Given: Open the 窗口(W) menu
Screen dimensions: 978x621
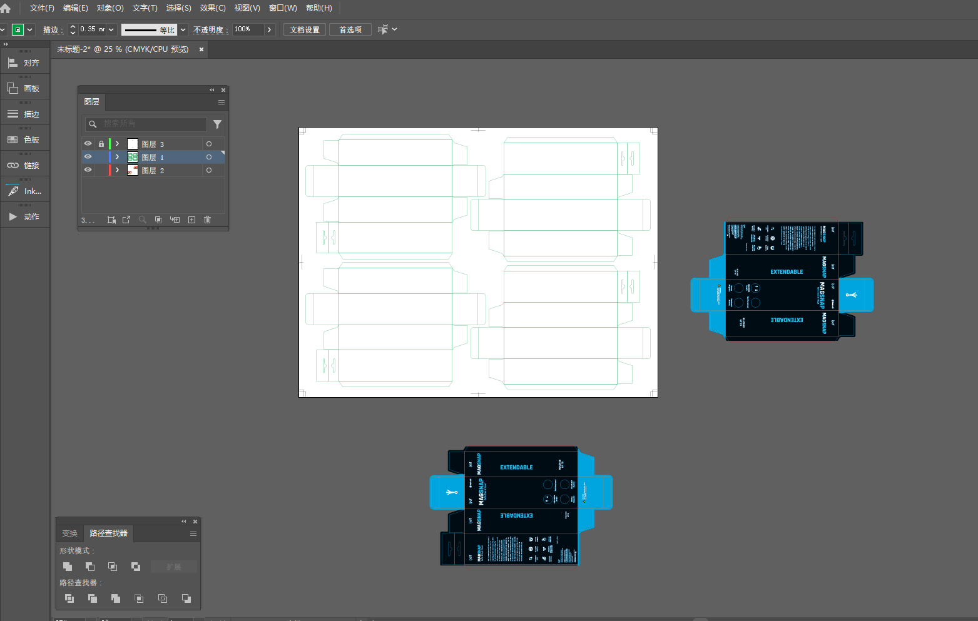Looking at the screenshot, I should tap(283, 8).
